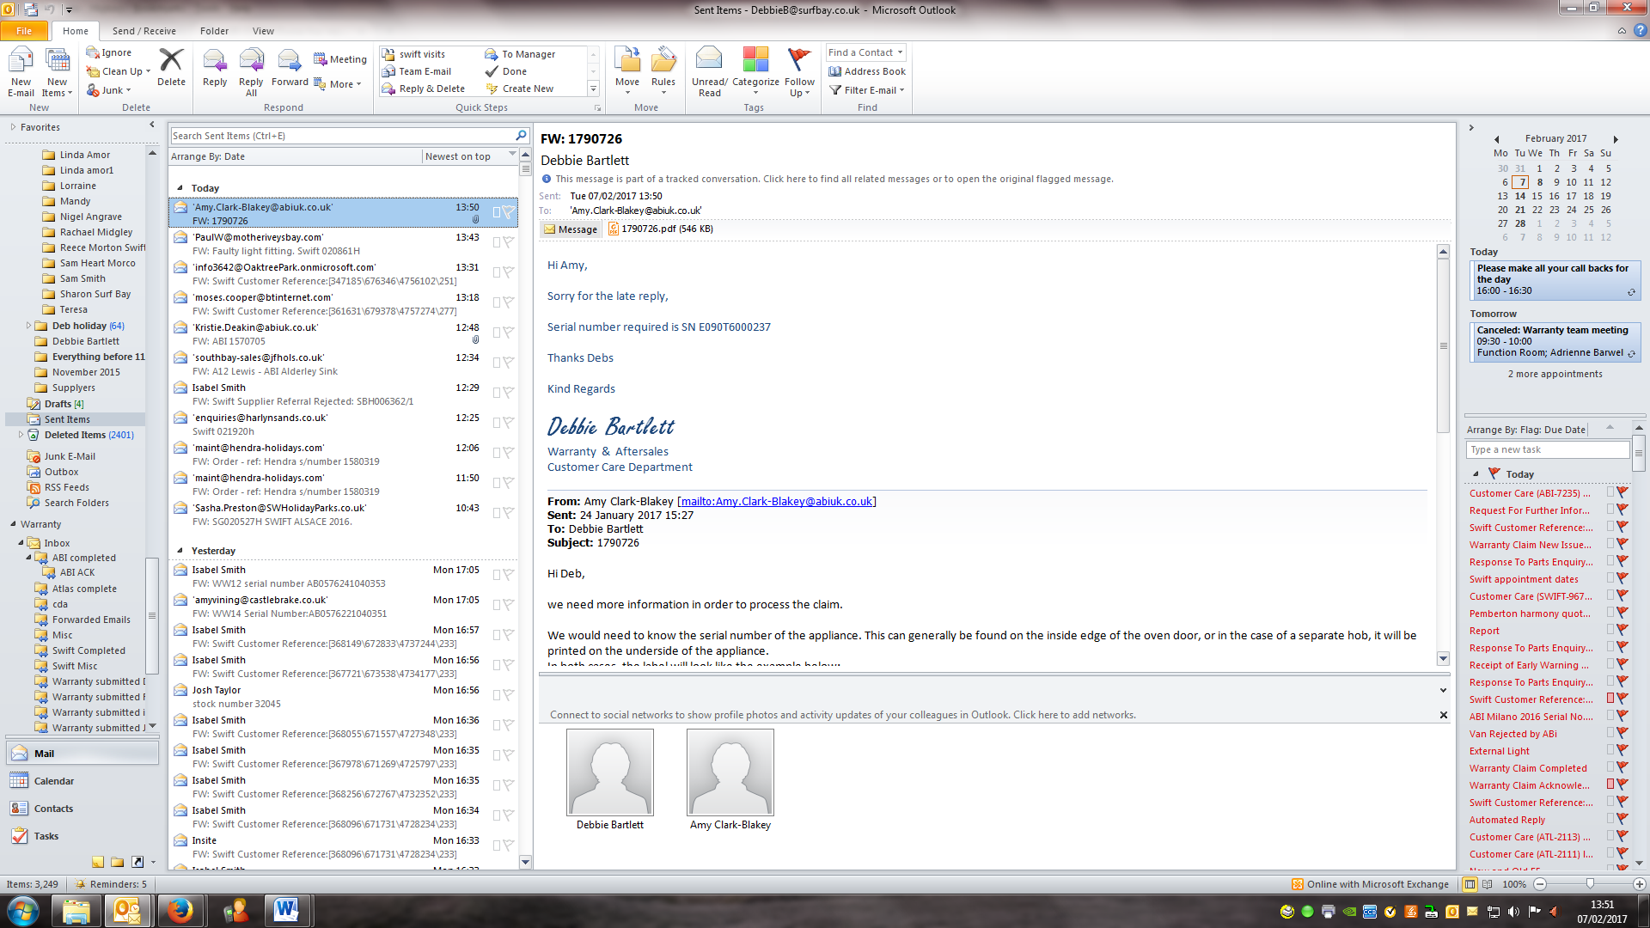Open Calendar in navigation pane
Viewport: 1650px width, 928px height.
53,781
